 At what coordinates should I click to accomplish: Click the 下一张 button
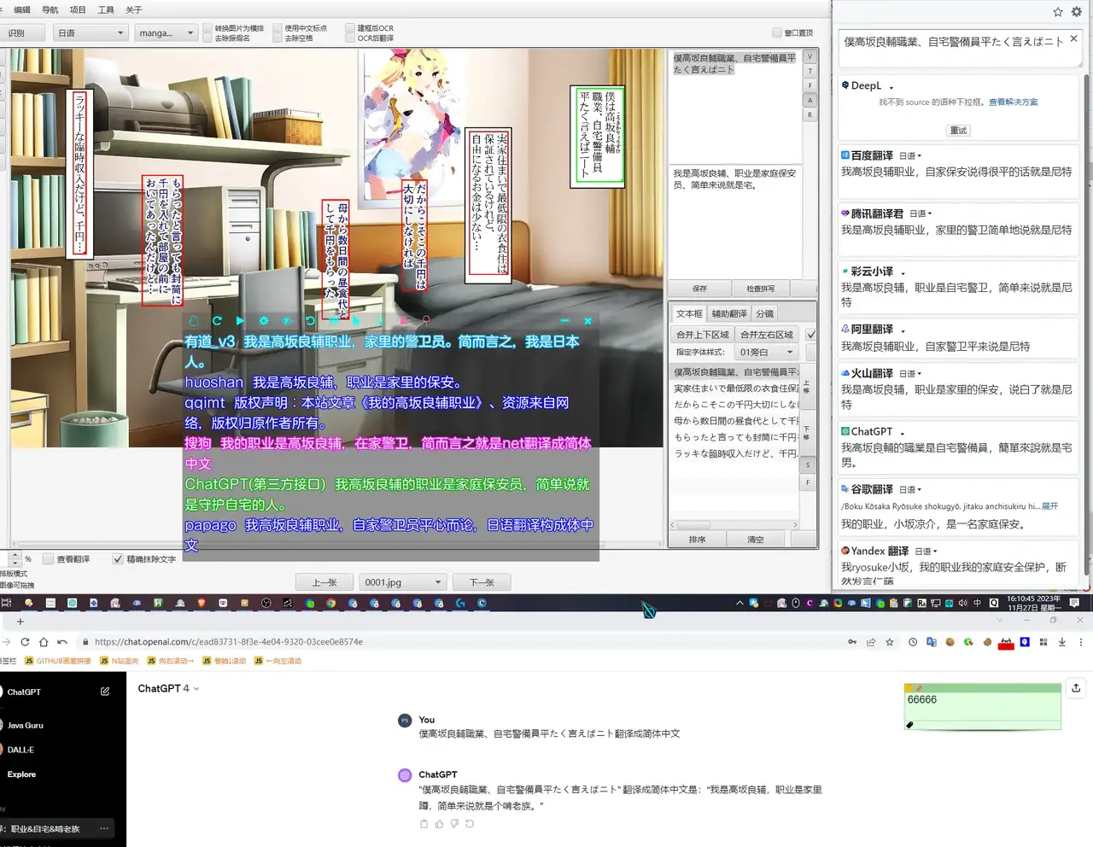[482, 582]
